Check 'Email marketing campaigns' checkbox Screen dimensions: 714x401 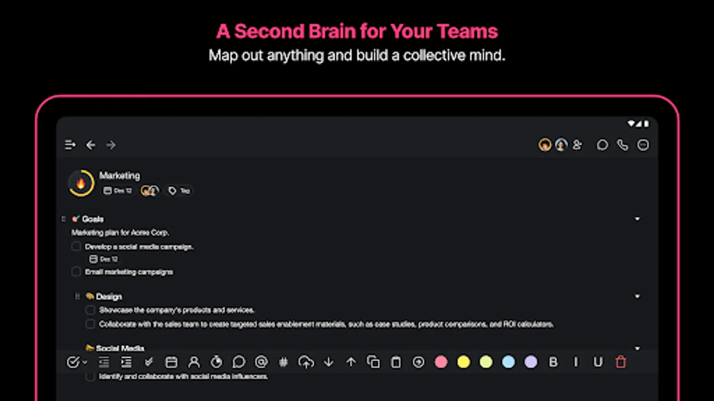click(76, 271)
